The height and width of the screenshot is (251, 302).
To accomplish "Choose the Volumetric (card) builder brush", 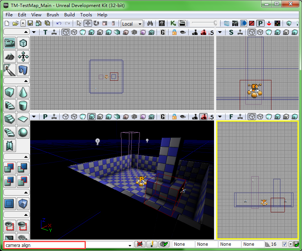I will click(10, 146).
